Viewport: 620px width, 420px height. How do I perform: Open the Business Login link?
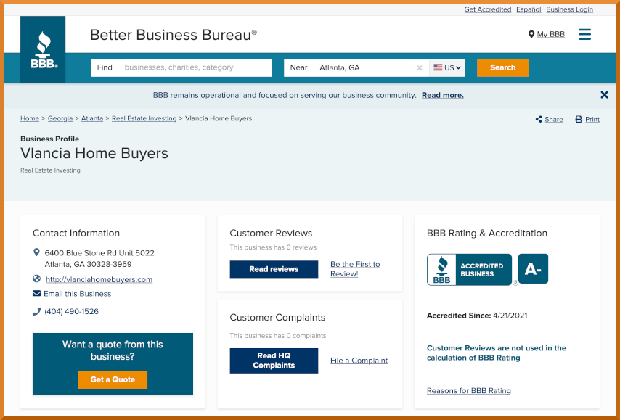tap(569, 9)
